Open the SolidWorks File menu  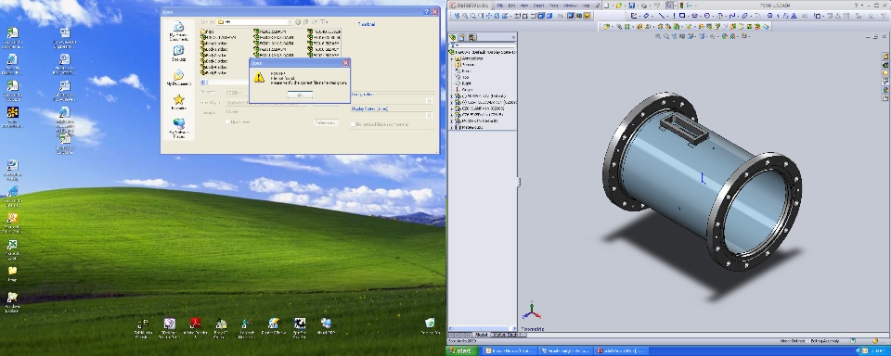pyautogui.click(x=500, y=6)
